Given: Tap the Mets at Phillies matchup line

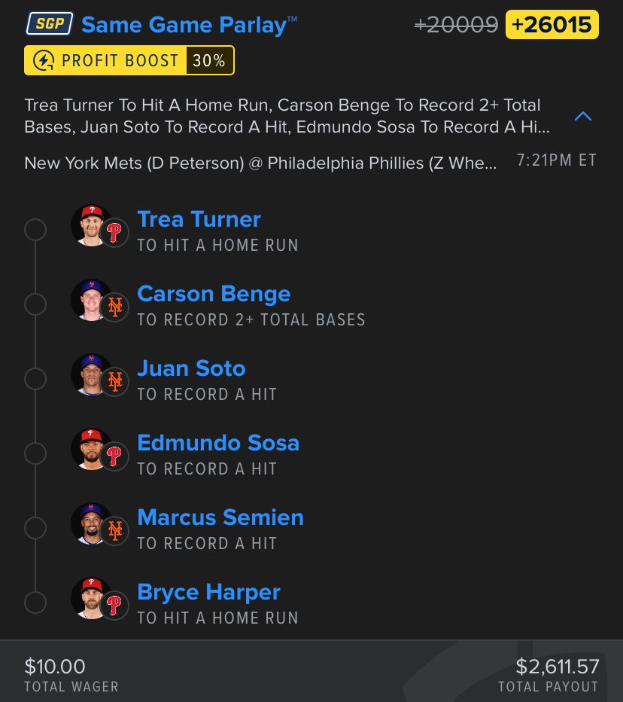Looking at the screenshot, I should pyautogui.click(x=260, y=163).
